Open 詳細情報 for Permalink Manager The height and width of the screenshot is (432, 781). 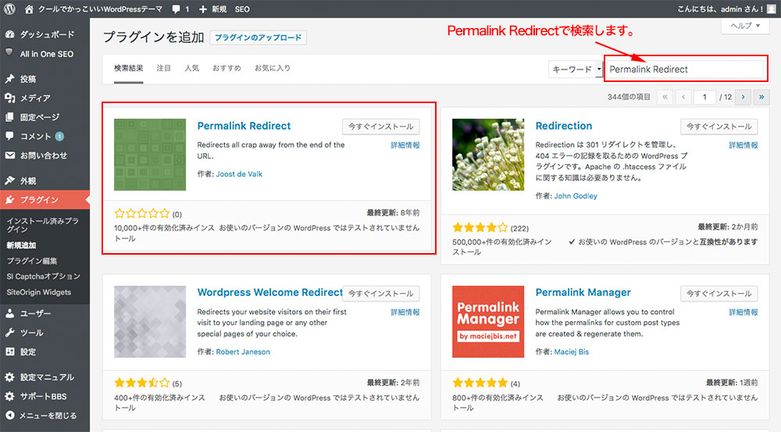(x=744, y=312)
